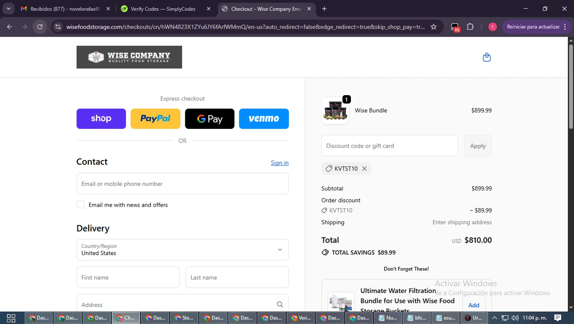Screen dimensions: 574x324
Task: Go forward in browser history
Action: (24, 27)
